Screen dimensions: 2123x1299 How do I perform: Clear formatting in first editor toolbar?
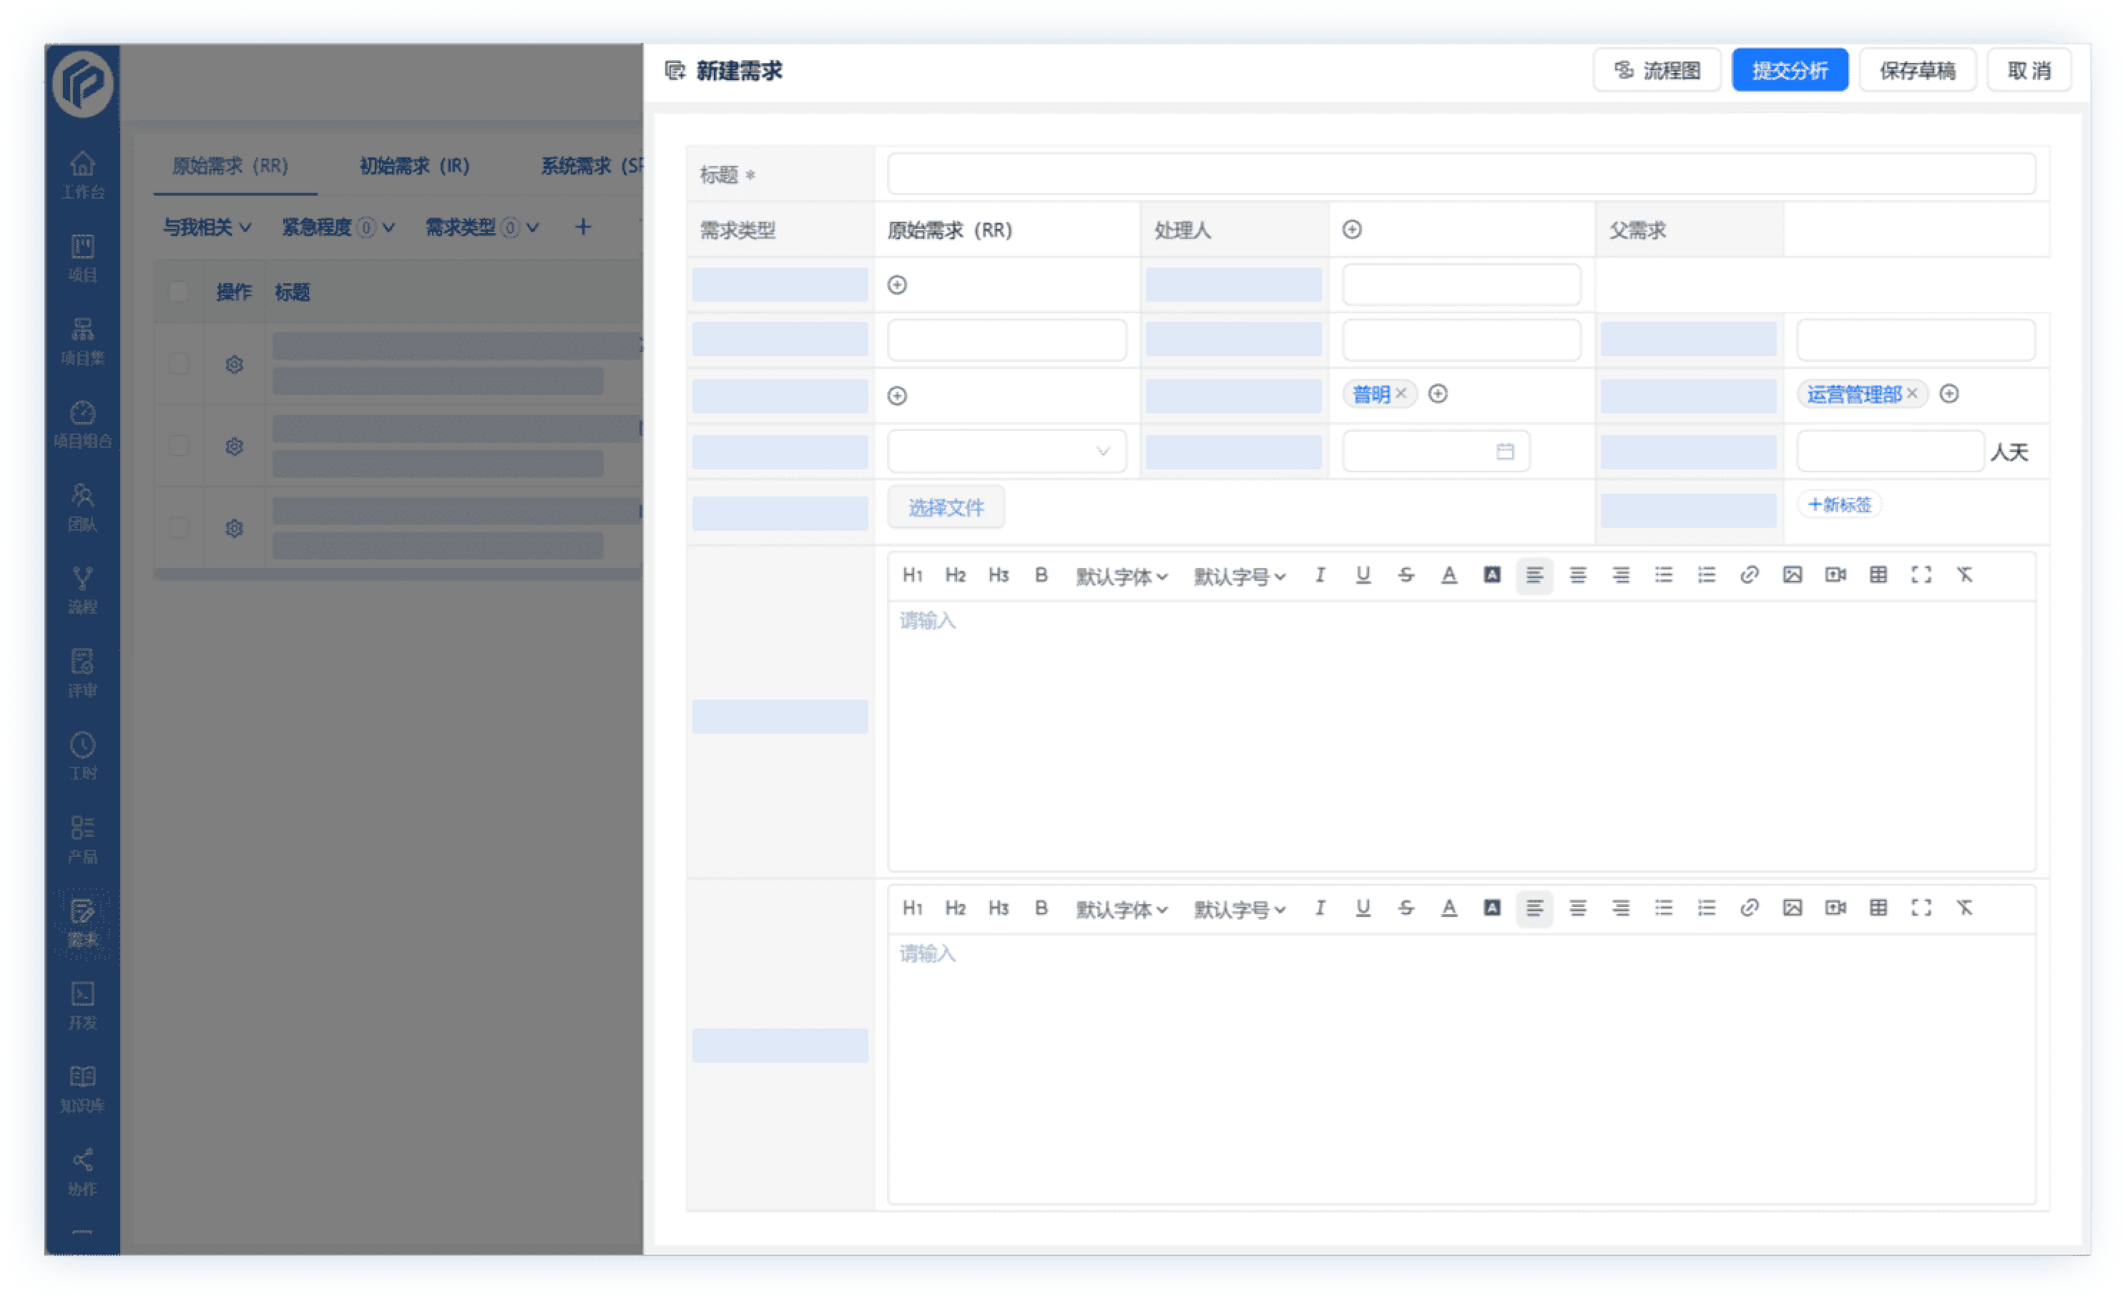(x=1963, y=574)
